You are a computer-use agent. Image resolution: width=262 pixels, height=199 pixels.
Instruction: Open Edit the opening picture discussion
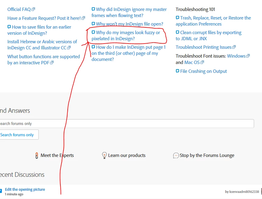(x=25, y=189)
